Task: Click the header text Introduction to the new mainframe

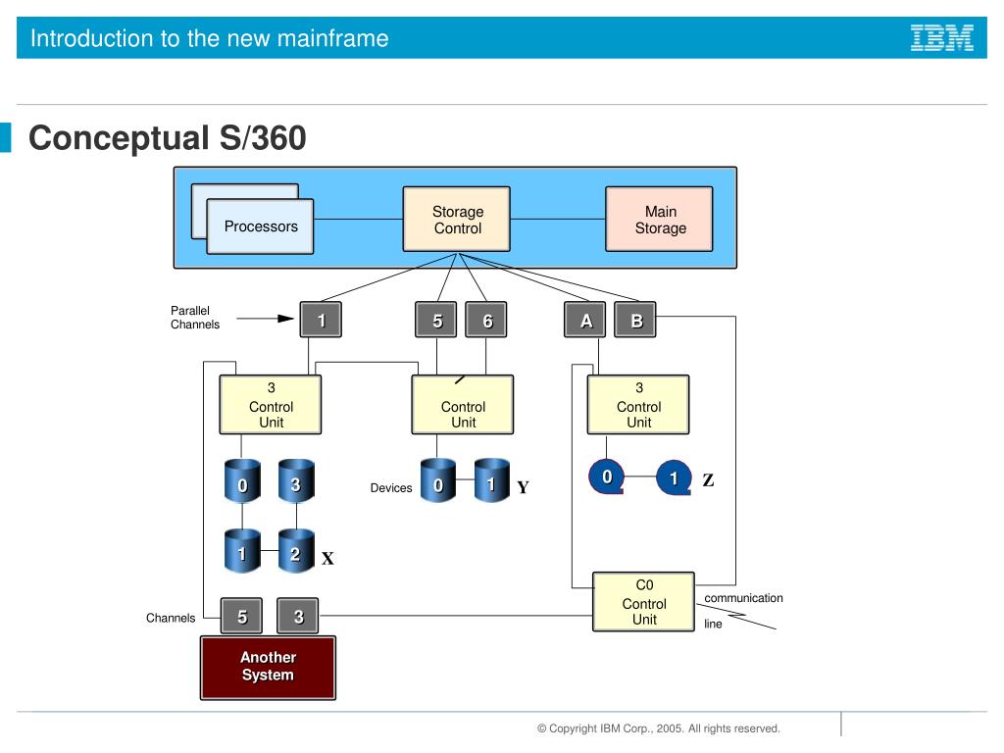Action: tap(210, 38)
